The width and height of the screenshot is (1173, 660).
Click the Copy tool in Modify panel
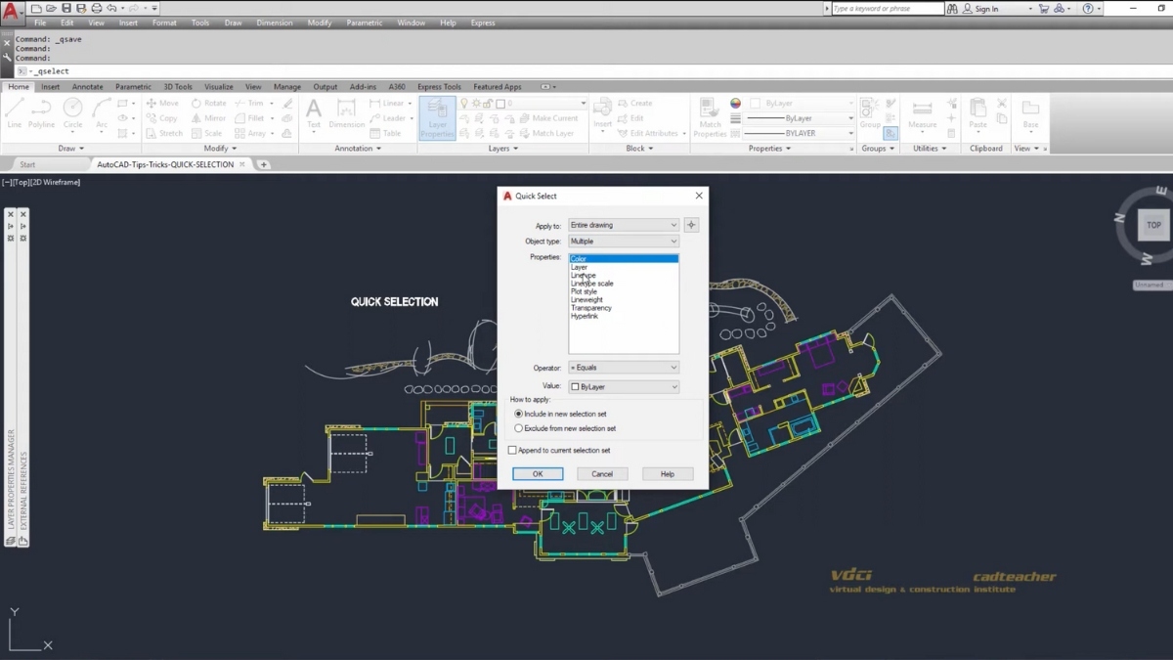pos(162,118)
